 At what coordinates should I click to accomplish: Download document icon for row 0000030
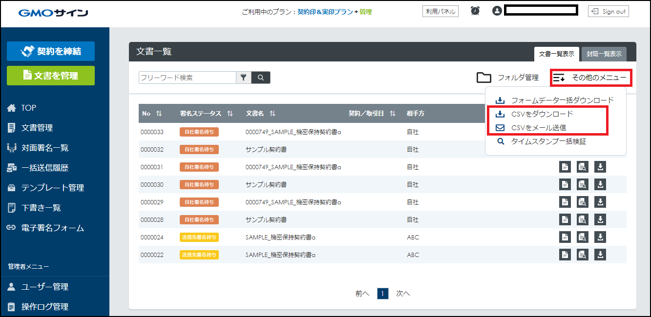click(600, 185)
